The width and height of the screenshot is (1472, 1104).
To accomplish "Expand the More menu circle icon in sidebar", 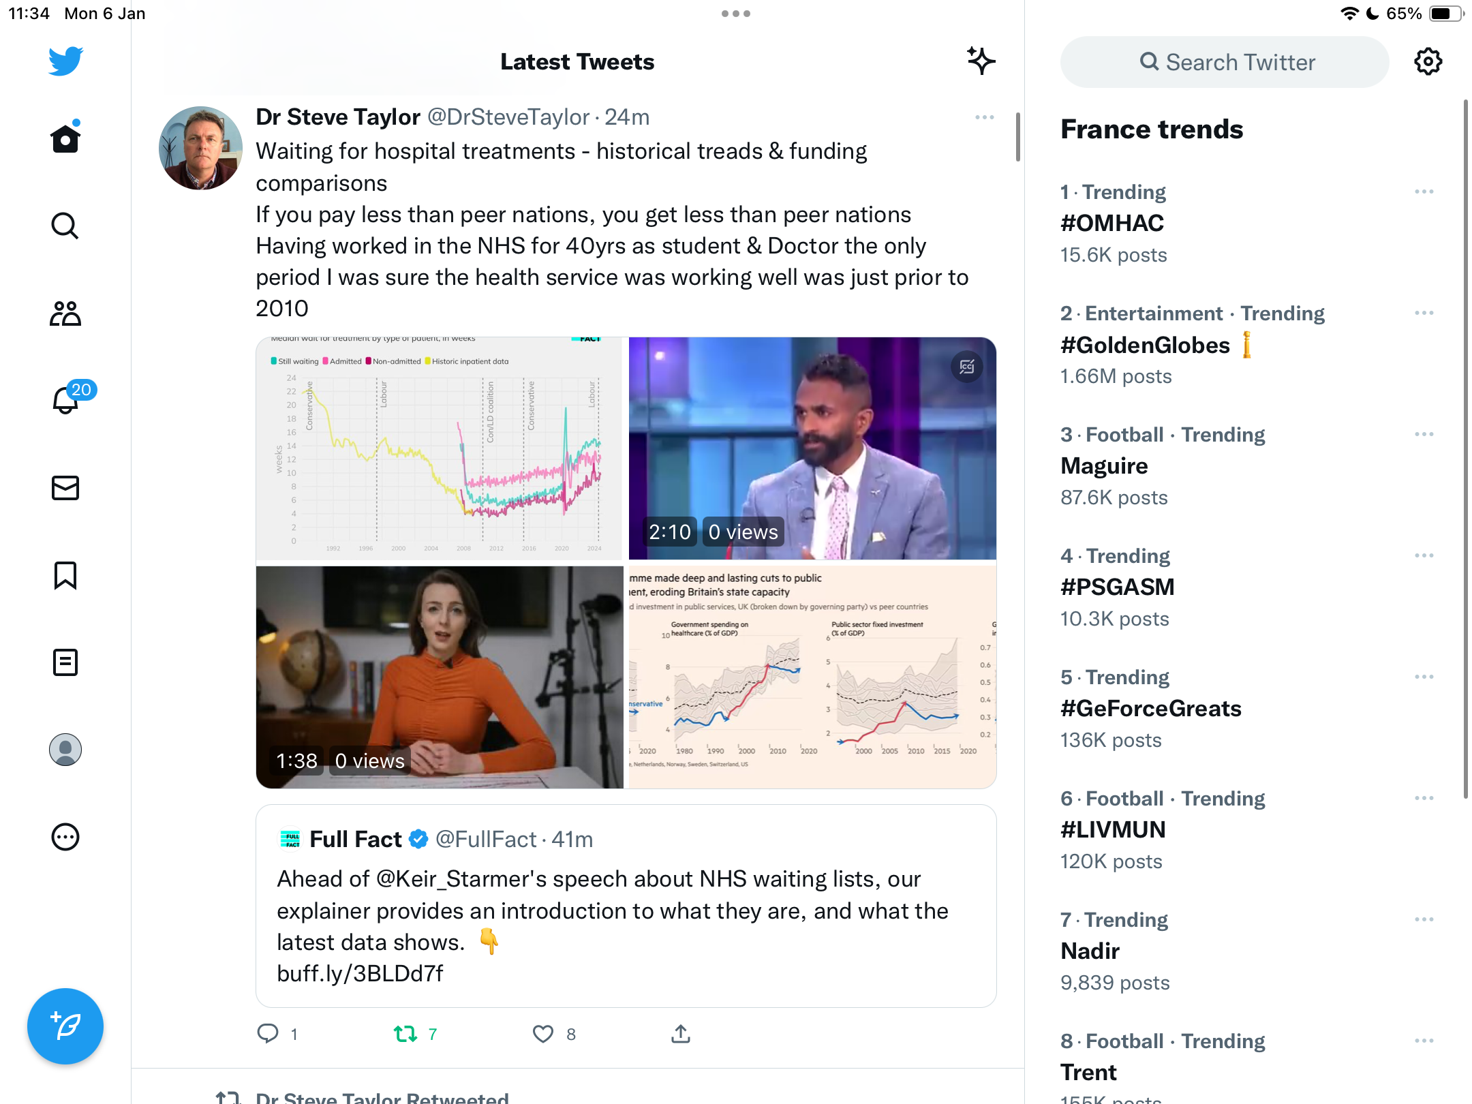I will [65, 837].
